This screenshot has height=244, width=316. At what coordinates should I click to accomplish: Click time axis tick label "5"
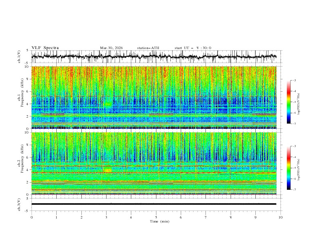coord(156,217)
